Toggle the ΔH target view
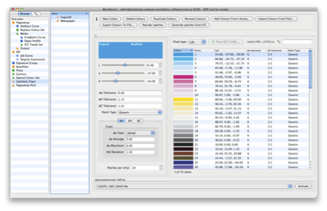Viewport: 327px width, 211px height. point(130,121)
